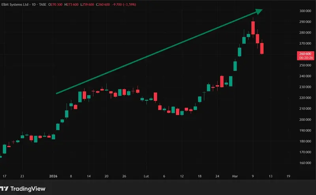Click the red 260 600 current price tag

point(305,56)
